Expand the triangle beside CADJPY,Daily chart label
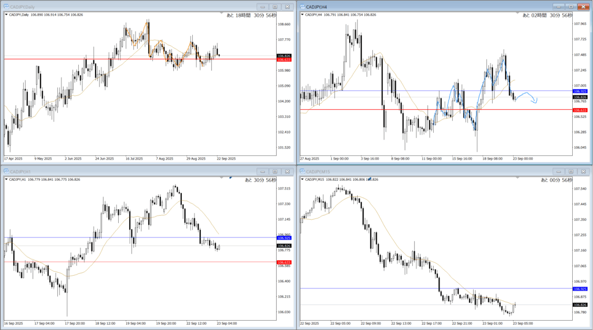593x330 pixels. [6, 14]
